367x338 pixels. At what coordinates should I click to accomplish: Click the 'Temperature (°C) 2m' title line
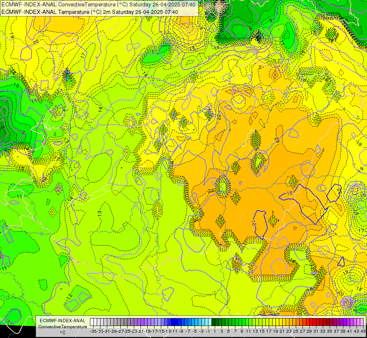pyautogui.click(x=90, y=12)
